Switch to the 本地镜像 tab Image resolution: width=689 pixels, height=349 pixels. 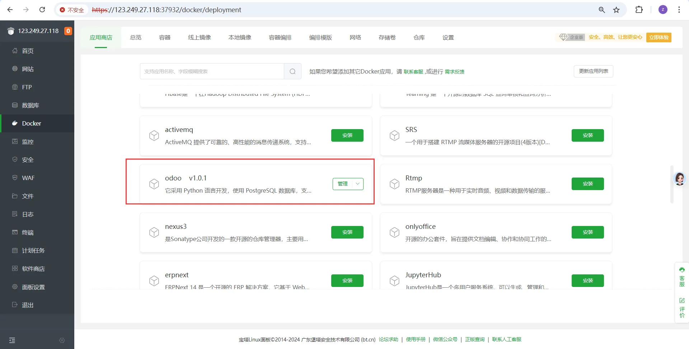tap(240, 37)
